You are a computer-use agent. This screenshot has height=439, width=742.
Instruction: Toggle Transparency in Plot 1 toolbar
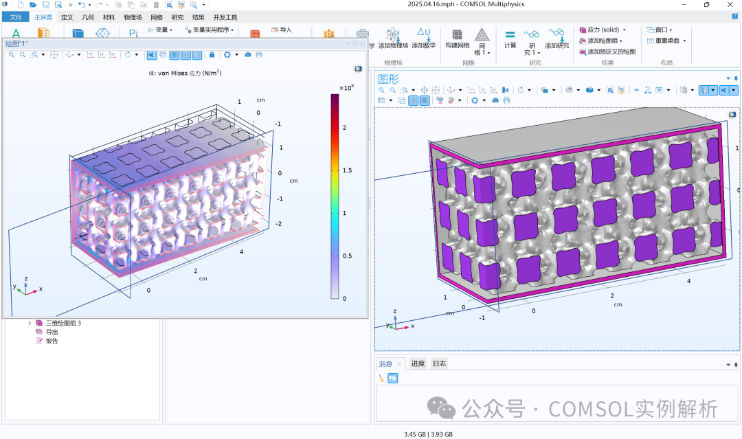tap(163, 55)
